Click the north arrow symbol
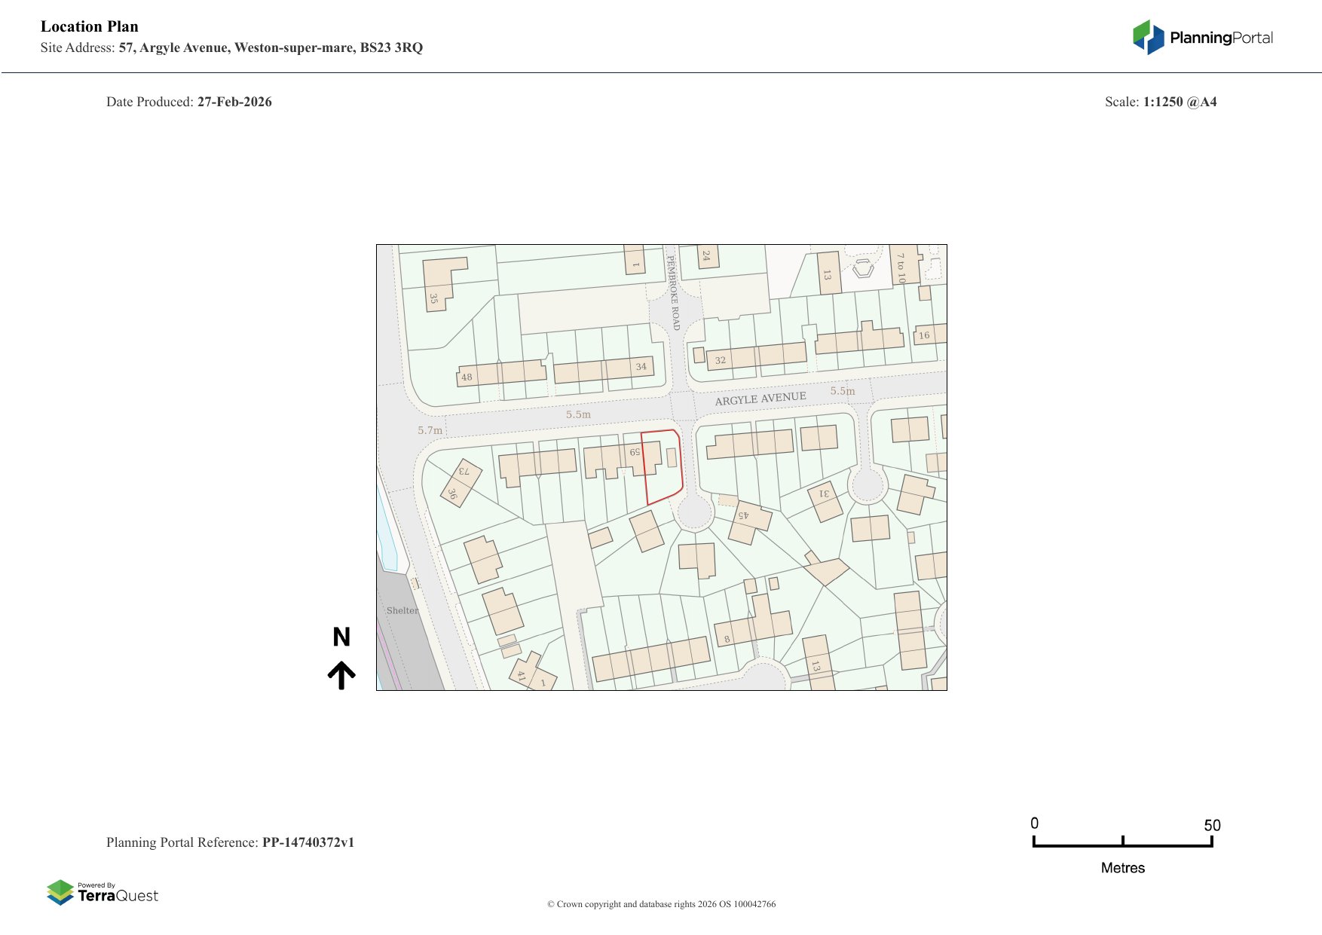Image resolution: width=1322 pixels, height=935 pixels. 341,675
